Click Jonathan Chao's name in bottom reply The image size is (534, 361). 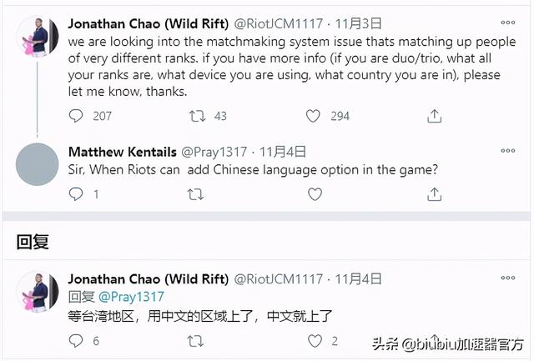[x=147, y=278]
